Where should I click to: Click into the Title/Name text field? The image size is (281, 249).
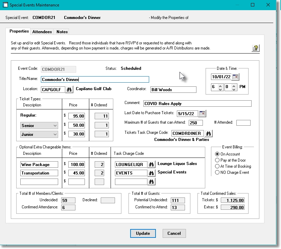(x=95, y=80)
